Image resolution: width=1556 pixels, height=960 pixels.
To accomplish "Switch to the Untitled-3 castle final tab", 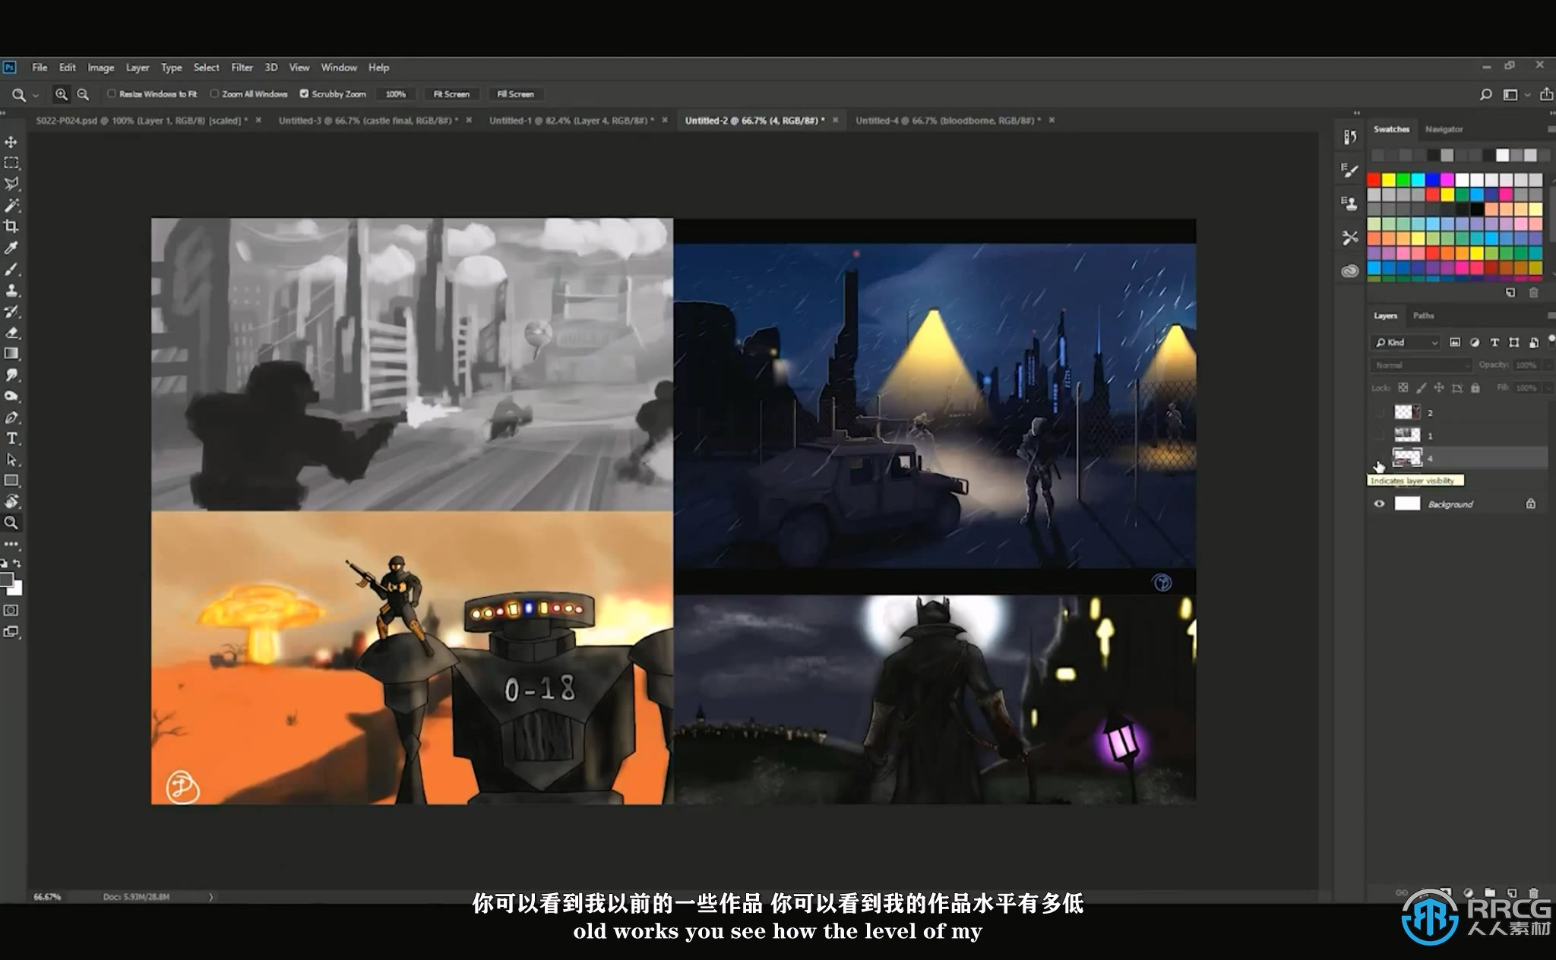I will pyautogui.click(x=368, y=120).
